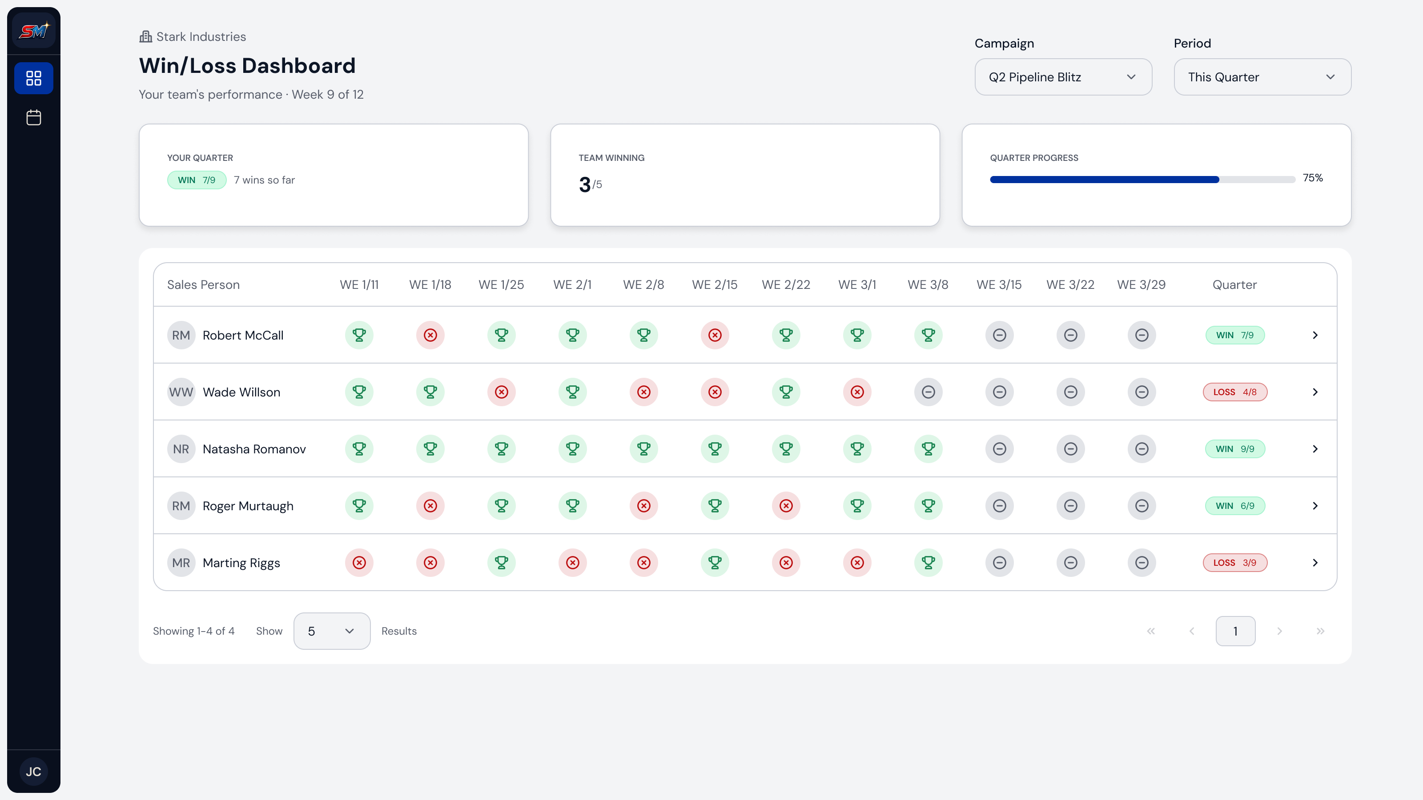Click the quarter progress bar
The width and height of the screenshot is (1423, 800).
[1142, 180]
